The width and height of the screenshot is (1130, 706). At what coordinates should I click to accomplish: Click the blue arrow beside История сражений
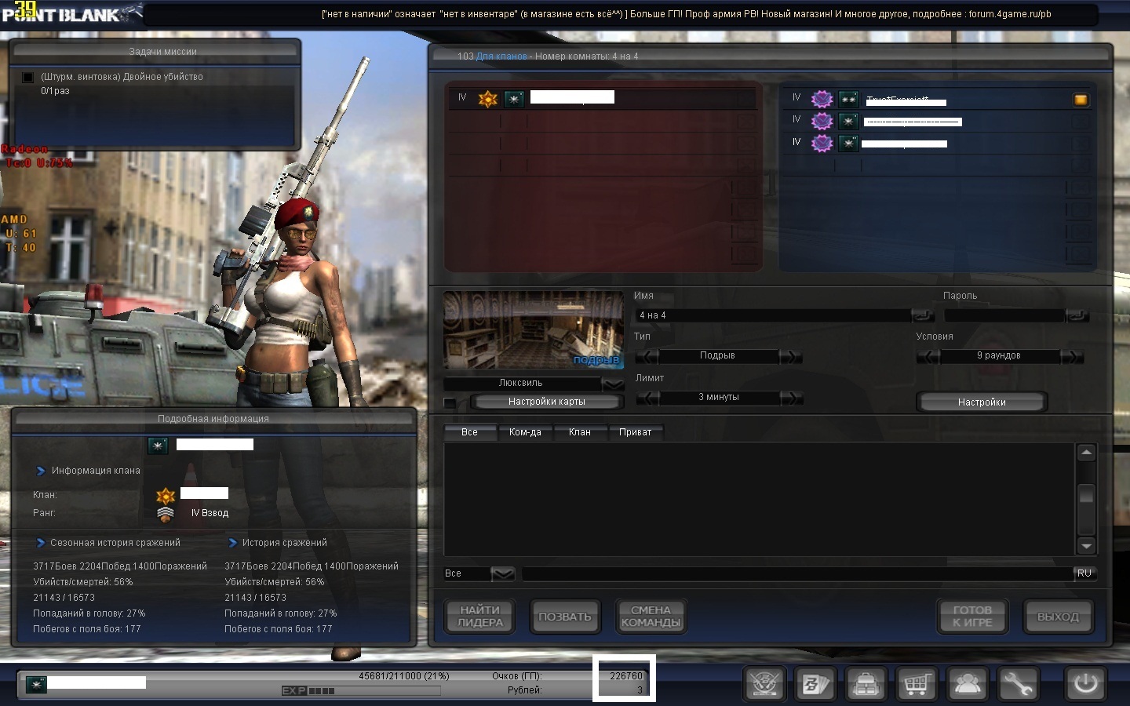pyautogui.click(x=232, y=543)
